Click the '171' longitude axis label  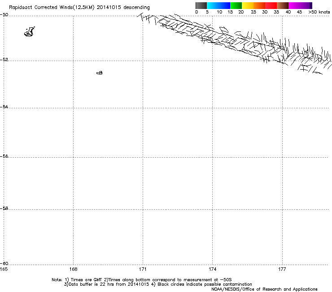coord(143,269)
